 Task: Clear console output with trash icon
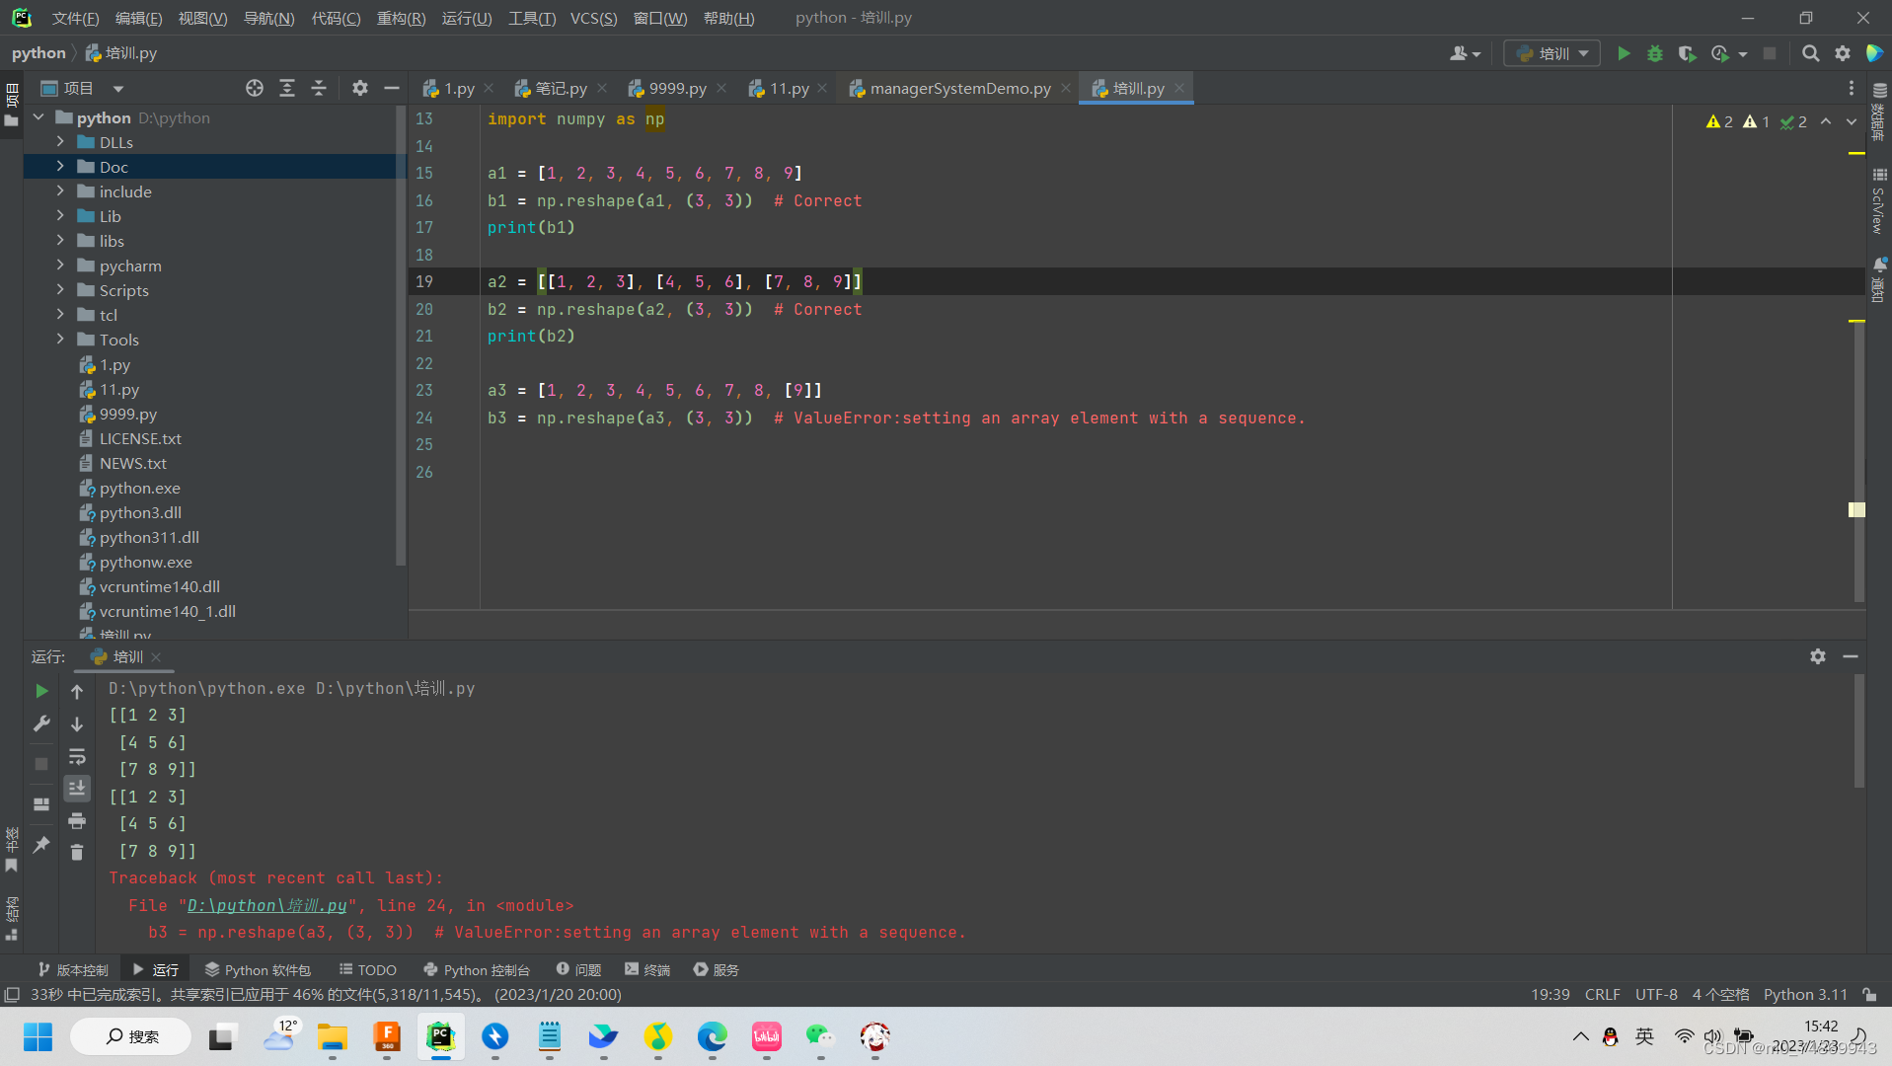tap(77, 852)
